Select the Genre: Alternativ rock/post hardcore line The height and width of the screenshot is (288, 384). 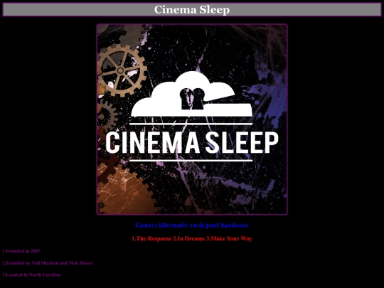(x=192, y=225)
